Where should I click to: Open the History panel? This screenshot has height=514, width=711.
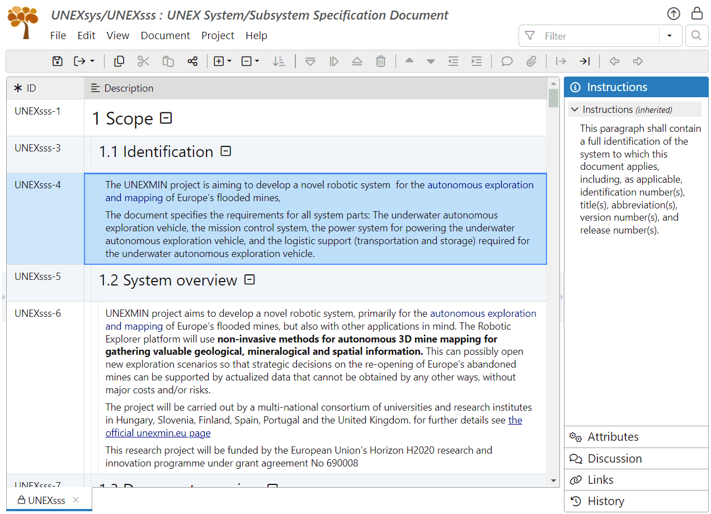(x=636, y=501)
